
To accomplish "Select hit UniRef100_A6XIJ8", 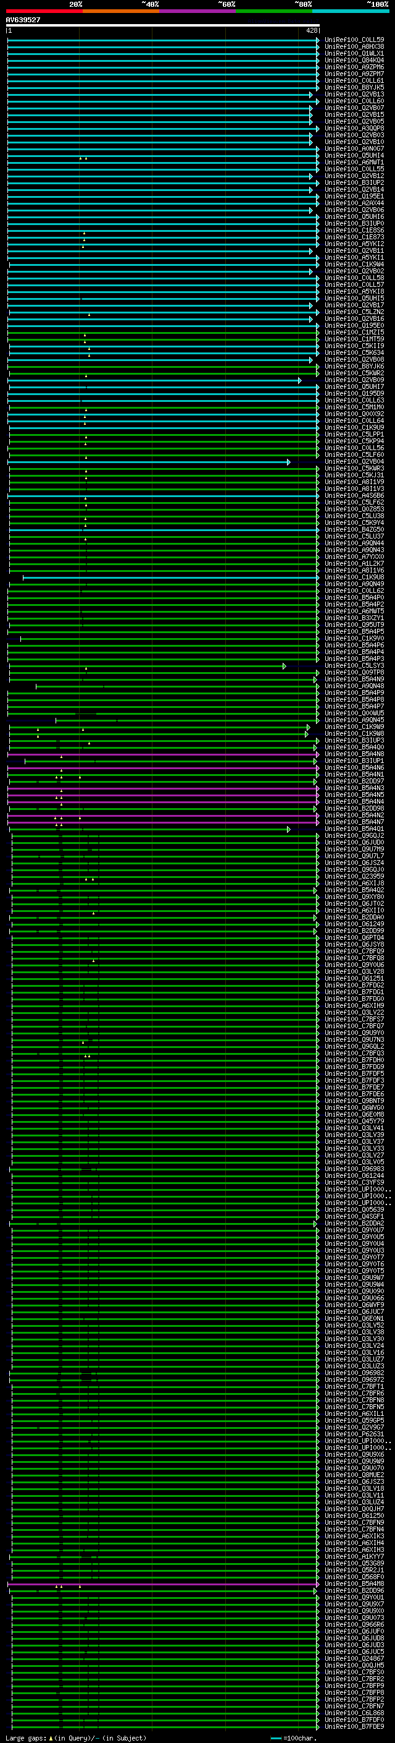I will [x=354, y=883].
